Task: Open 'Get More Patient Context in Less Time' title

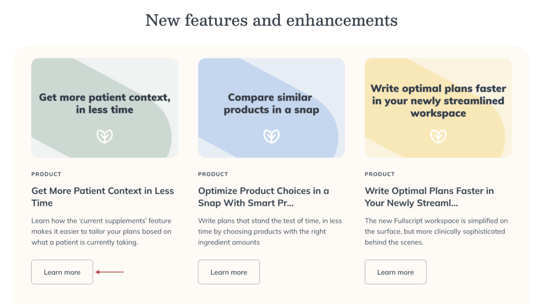Action: tap(102, 196)
